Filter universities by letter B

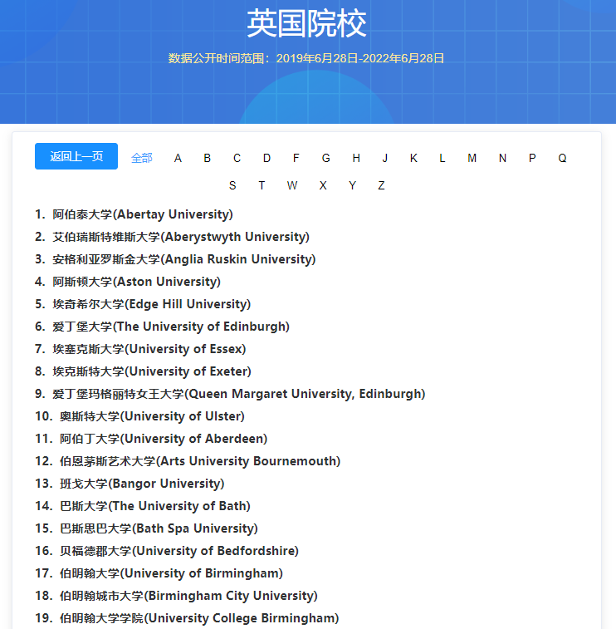208,158
